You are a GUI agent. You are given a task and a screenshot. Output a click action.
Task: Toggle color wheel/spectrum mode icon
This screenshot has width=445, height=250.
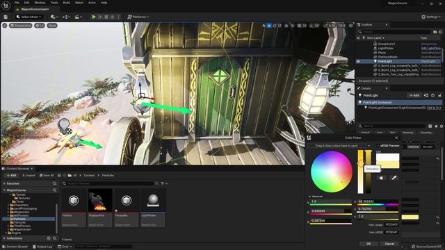[x=381, y=178]
